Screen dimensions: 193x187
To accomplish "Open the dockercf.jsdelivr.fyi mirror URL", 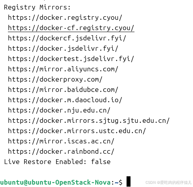I will point(67,38).
